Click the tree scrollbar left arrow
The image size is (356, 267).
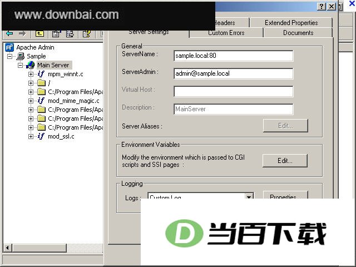click(7, 248)
